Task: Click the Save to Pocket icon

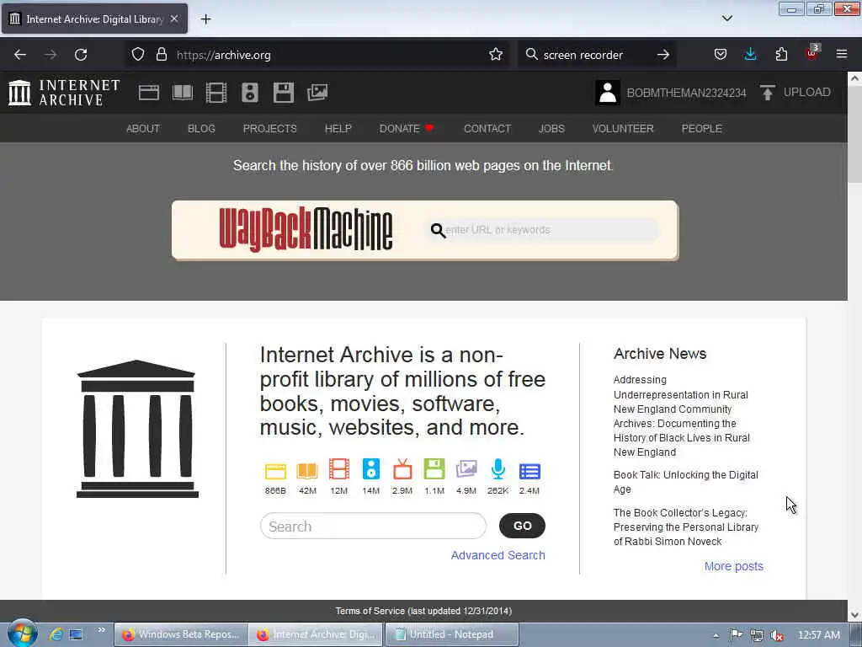Action: [721, 55]
